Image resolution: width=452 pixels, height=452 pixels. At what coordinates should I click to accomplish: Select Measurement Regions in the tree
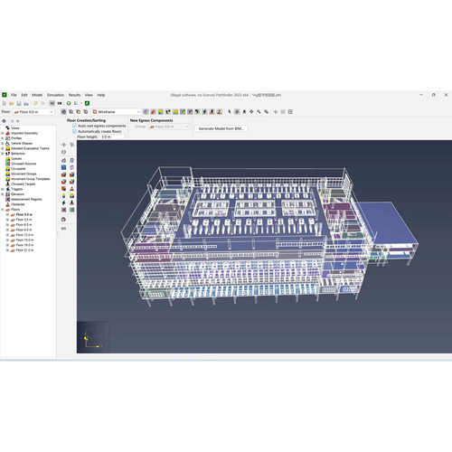point(26,199)
